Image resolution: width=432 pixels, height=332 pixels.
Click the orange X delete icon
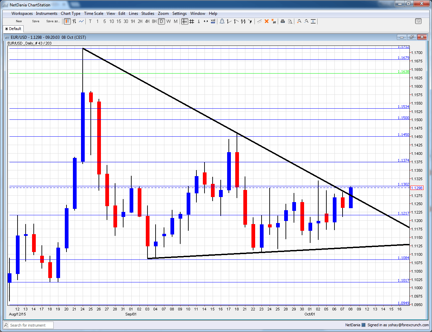coord(267,21)
